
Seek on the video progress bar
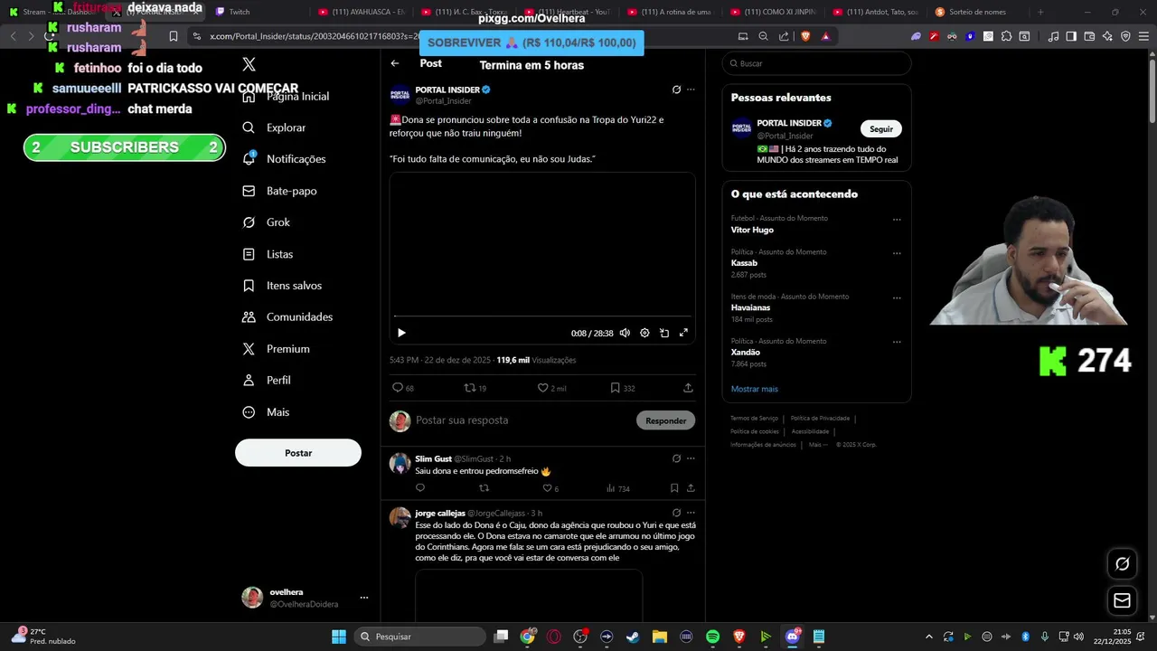point(542,316)
